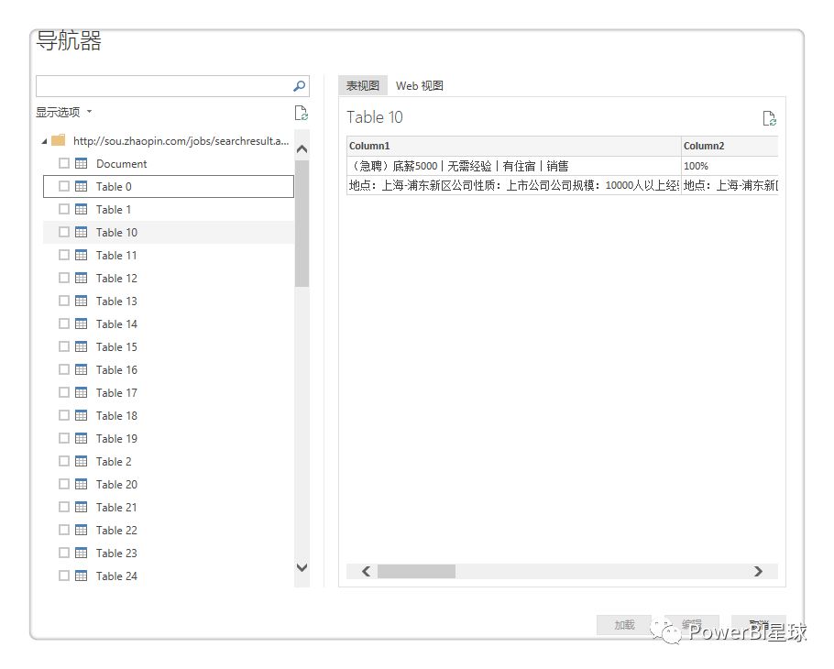
Task: Click the table icon beside Table 20
Action: click(x=81, y=483)
